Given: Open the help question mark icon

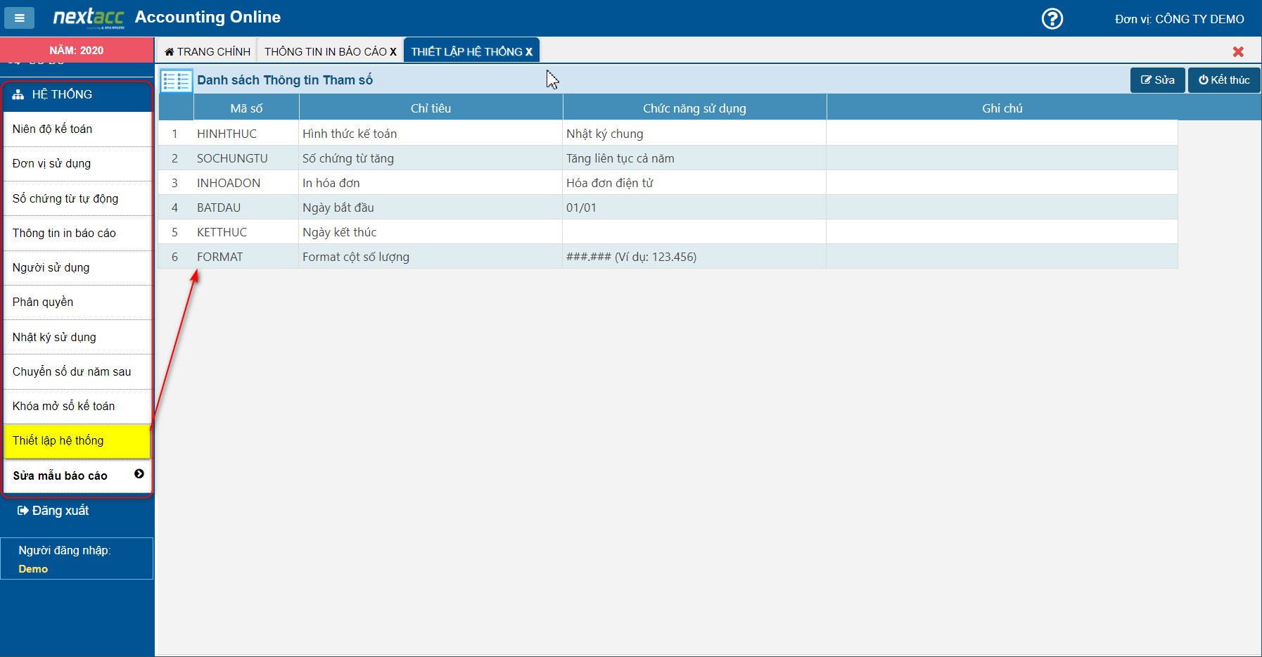Looking at the screenshot, I should [1052, 19].
